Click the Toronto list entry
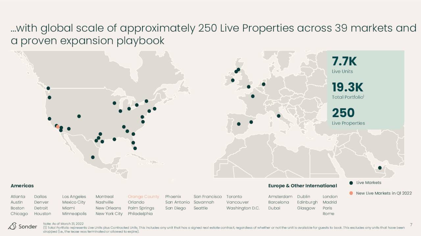 (x=234, y=197)
